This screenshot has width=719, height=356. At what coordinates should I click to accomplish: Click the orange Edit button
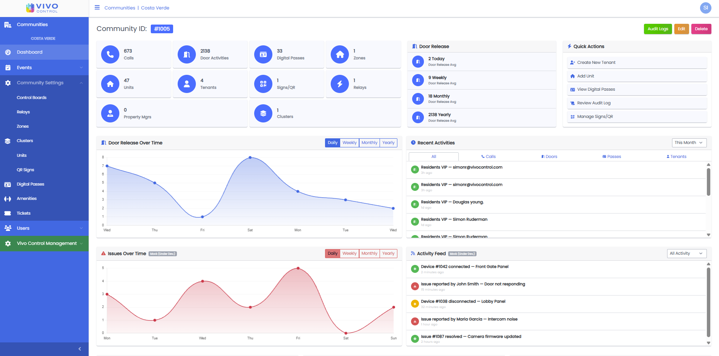(681, 29)
